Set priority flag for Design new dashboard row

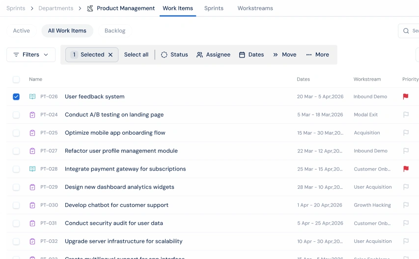coord(406,187)
